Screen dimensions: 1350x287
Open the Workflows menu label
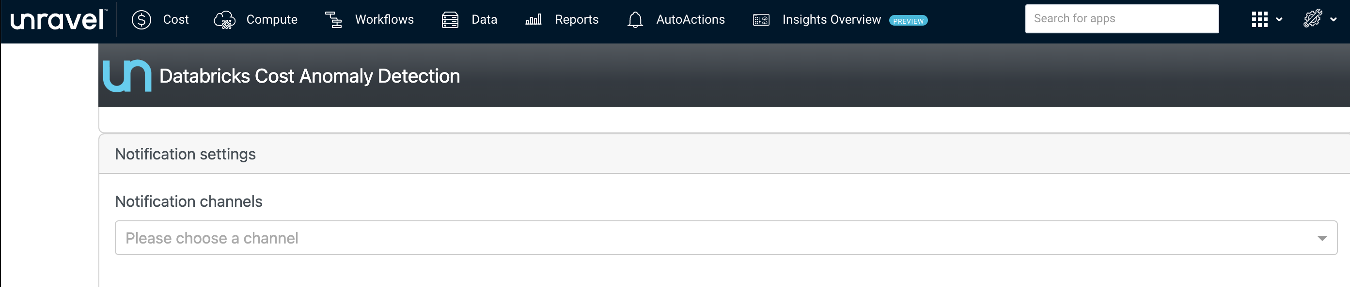[384, 20]
